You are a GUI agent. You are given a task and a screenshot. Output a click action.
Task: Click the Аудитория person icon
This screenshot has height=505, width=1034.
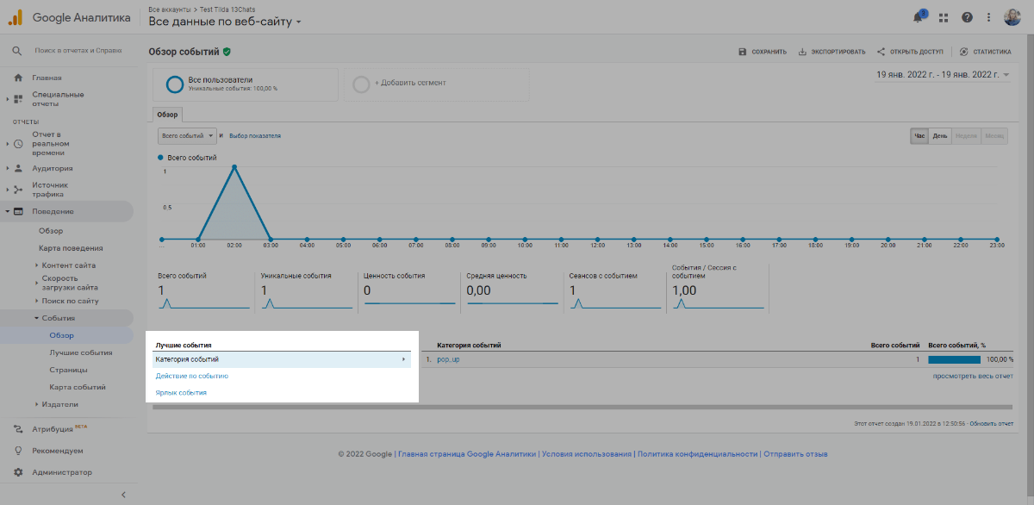[x=18, y=168]
